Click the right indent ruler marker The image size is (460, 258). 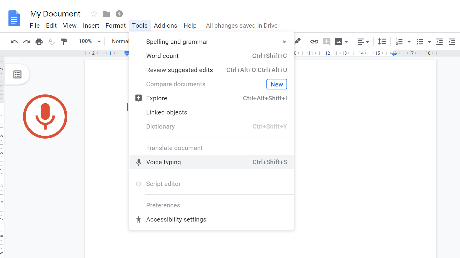(394, 54)
